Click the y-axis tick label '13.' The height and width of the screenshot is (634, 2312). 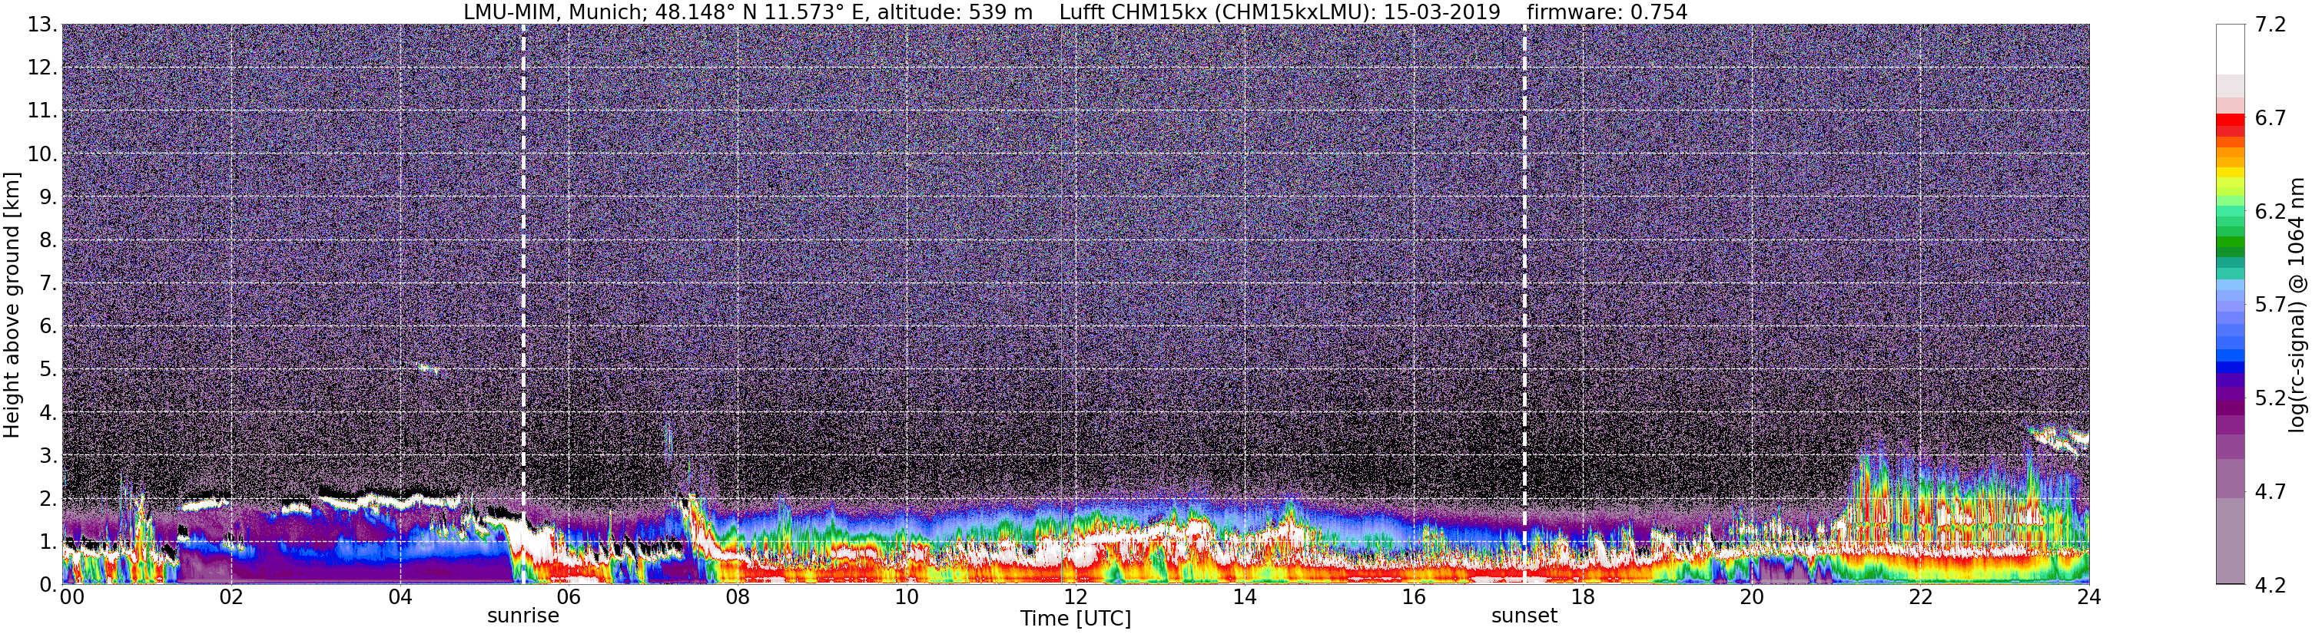click(42, 25)
